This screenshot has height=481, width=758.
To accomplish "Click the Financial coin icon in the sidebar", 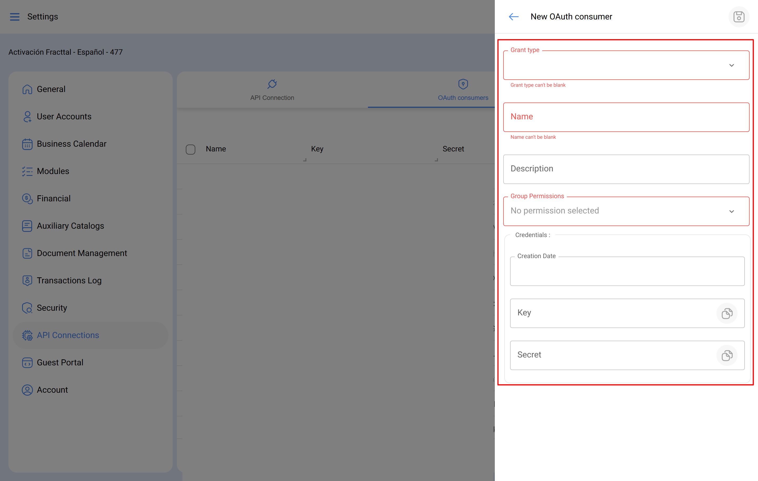I will tap(27, 199).
